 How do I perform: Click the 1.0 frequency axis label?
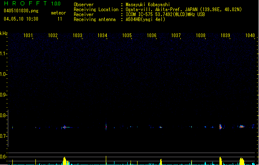(x=3, y=74)
